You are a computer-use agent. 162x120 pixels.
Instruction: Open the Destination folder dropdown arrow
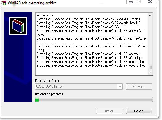point(120,87)
